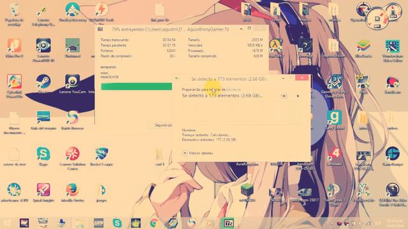Select the Elementos restantes: 173 line
The width and height of the screenshot is (408, 229).
[209, 140]
